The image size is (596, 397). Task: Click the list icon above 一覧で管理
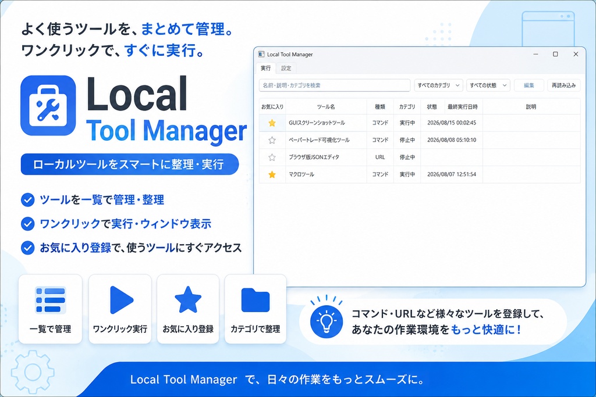pyautogui.click(x=51, y=300)
